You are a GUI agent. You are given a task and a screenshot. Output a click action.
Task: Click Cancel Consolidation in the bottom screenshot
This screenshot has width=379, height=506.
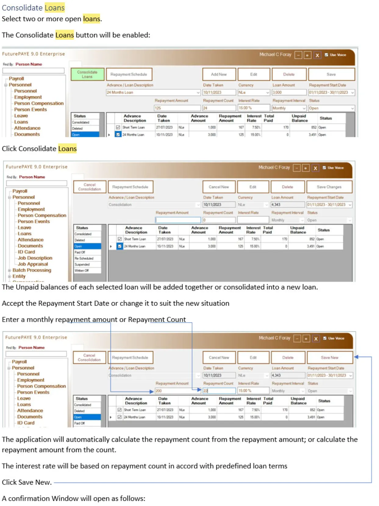point(89,357)
